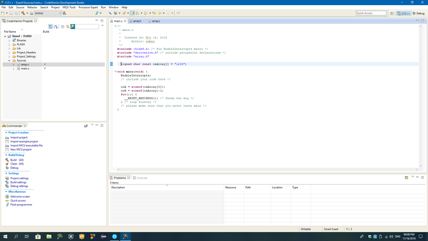Open Debug settings link in Commander
This screenshot has height=241, width=428.
tap(19, 186)
